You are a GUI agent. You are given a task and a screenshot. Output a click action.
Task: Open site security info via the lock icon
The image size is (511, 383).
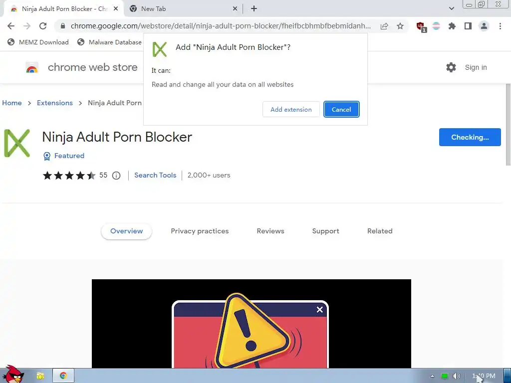(63, 26)
